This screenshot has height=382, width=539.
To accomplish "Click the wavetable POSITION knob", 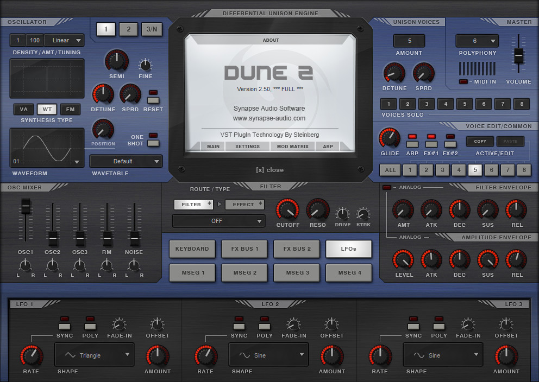I will tap(103, 130).
